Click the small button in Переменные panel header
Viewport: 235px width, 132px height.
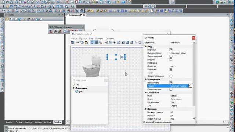pos(106,80)
